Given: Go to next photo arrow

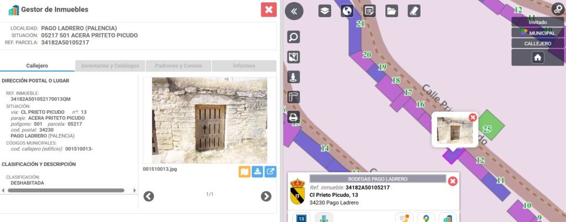Looking at the screenshot, I should click(266, 196).
